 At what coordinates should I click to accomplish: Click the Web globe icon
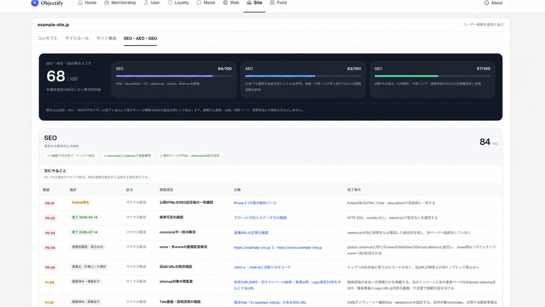coord(225,3)
